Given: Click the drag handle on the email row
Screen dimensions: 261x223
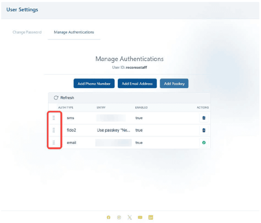Looking at the screenshot, I should click(54, 143).
